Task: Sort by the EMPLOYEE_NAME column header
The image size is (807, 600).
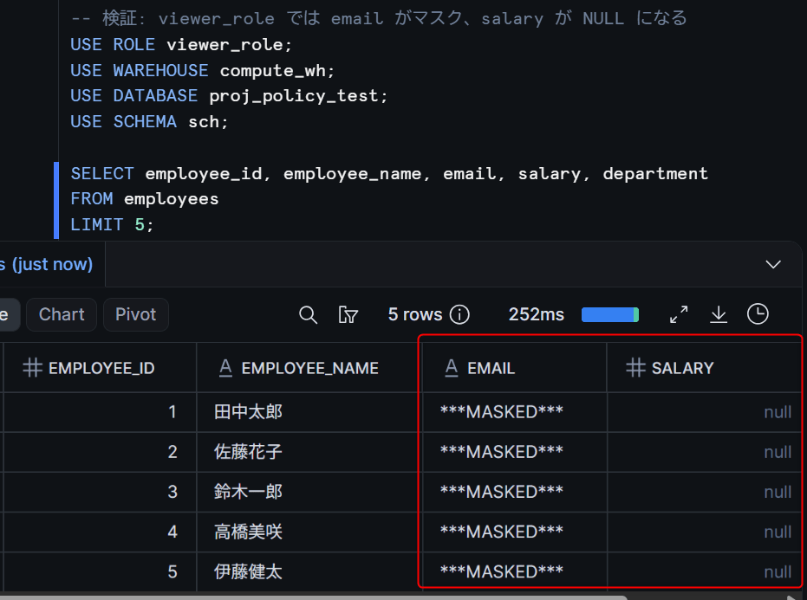Action: [x=309, y=368]
